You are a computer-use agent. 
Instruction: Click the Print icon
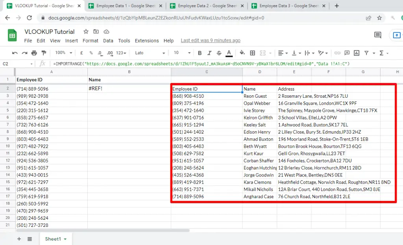click(34, 53)
